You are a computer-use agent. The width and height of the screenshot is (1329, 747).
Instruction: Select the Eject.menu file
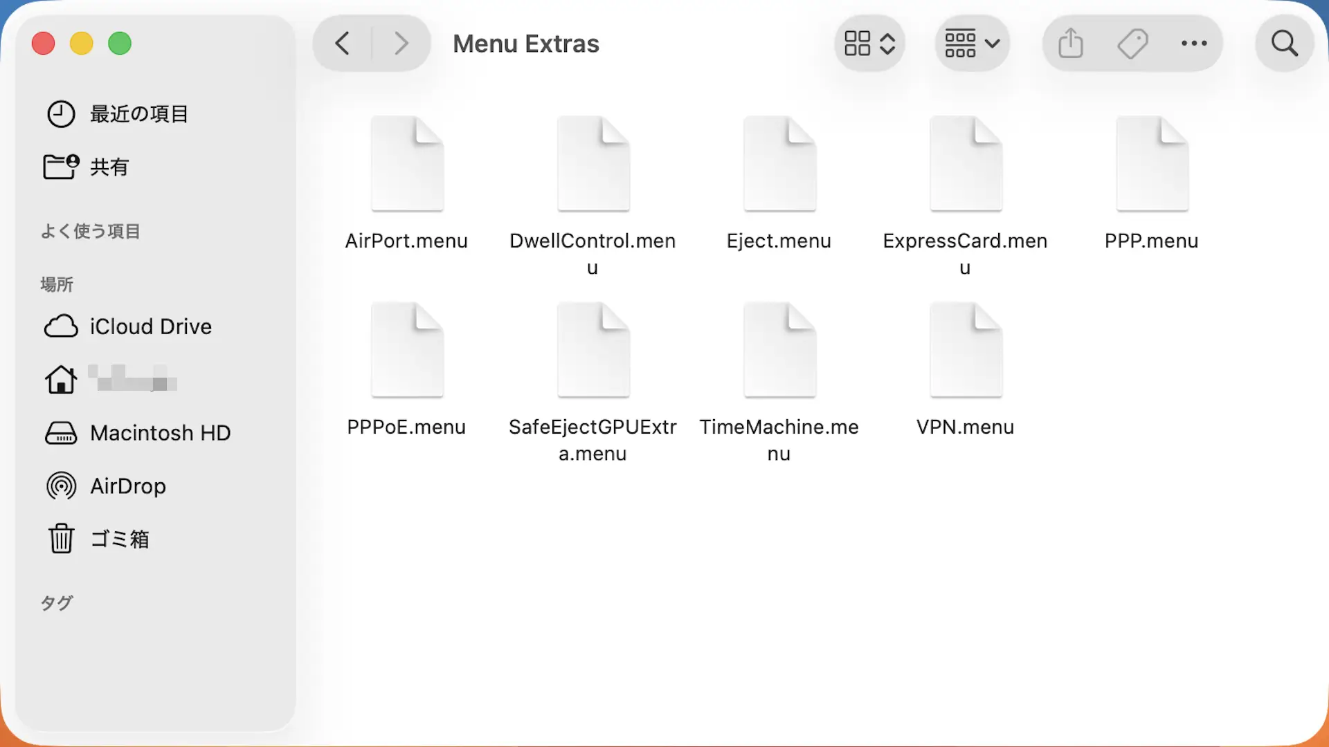(779, 165)
